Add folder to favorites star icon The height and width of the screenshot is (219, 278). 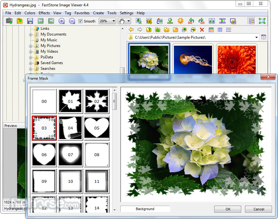(167, 30)
